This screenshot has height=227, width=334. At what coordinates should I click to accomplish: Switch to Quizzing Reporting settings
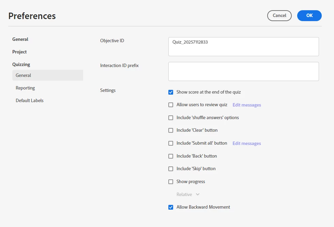25,88
